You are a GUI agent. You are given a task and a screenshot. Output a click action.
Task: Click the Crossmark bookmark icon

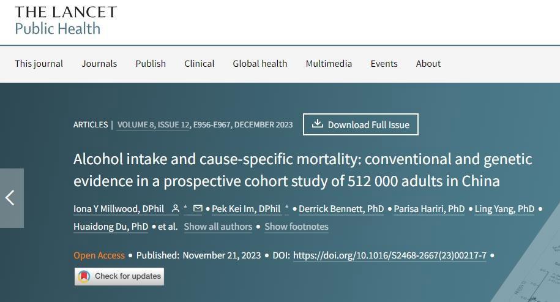83,276
